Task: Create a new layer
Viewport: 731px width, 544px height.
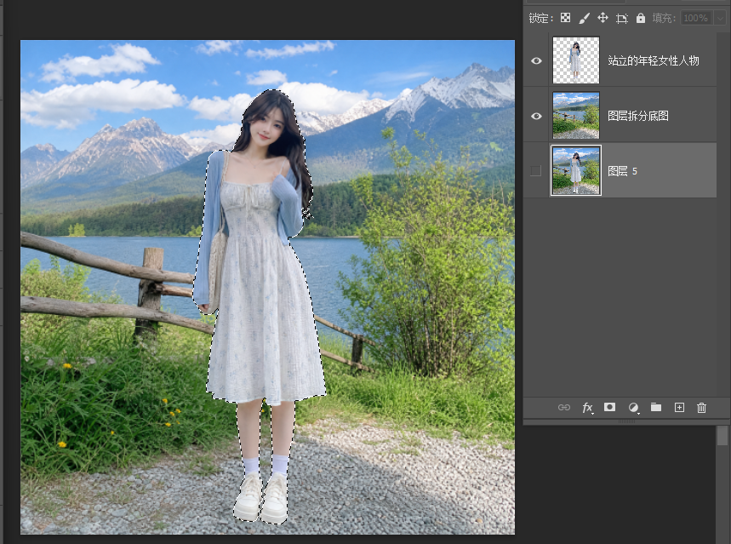Action: coord(679,408)
